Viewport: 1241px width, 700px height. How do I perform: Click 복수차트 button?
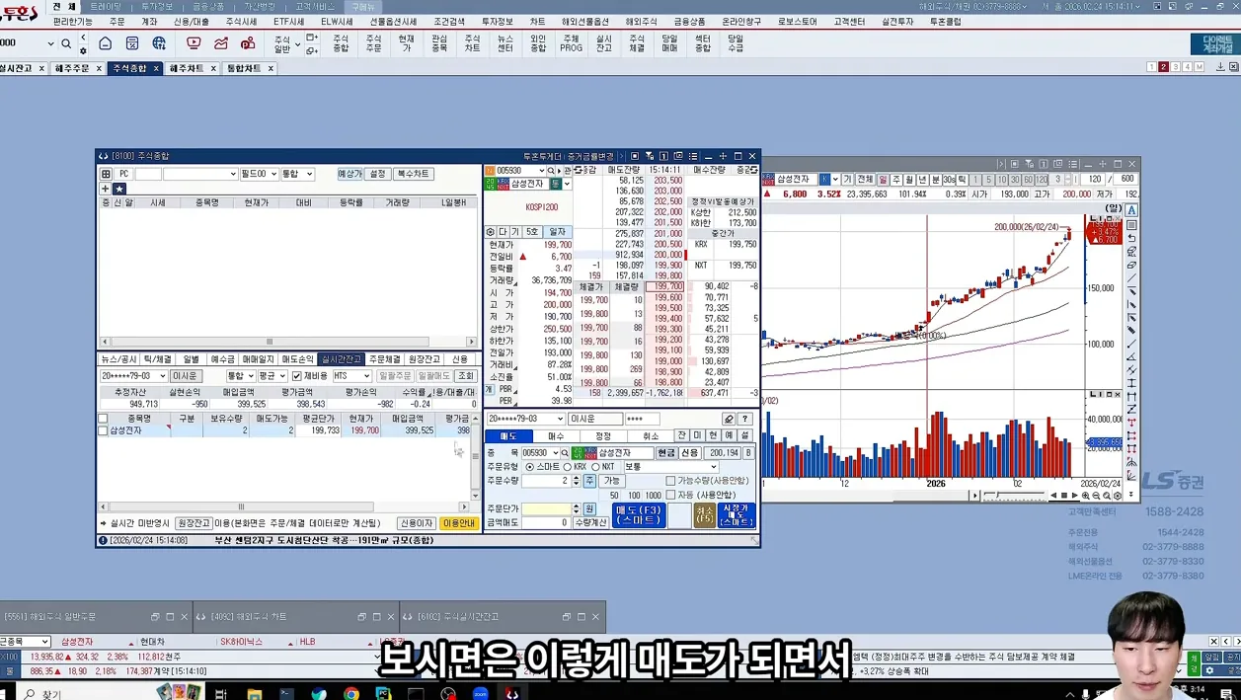[413, 174]
